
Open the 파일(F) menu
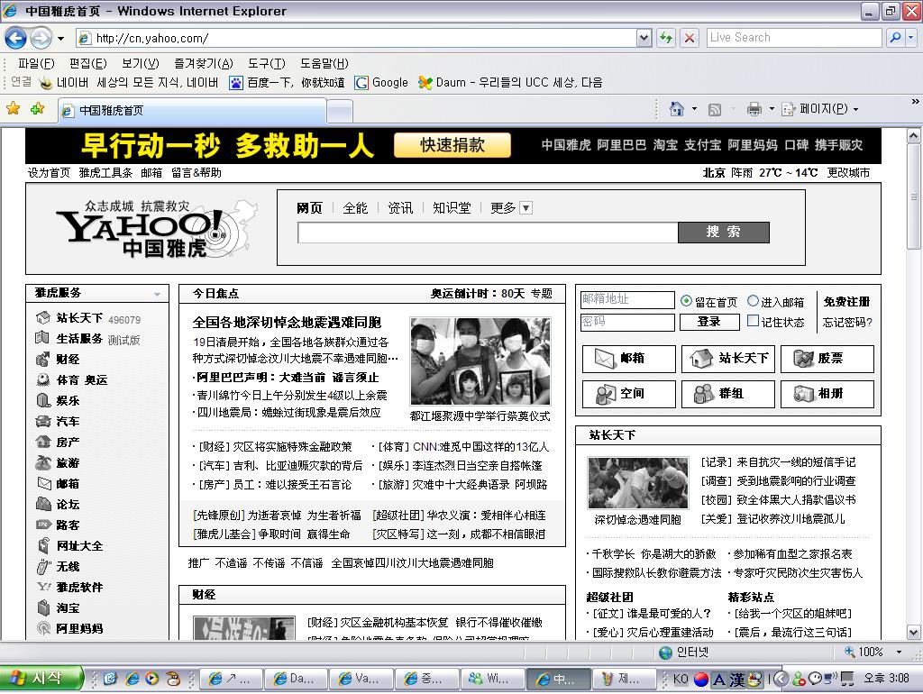(x=36, y=63)
